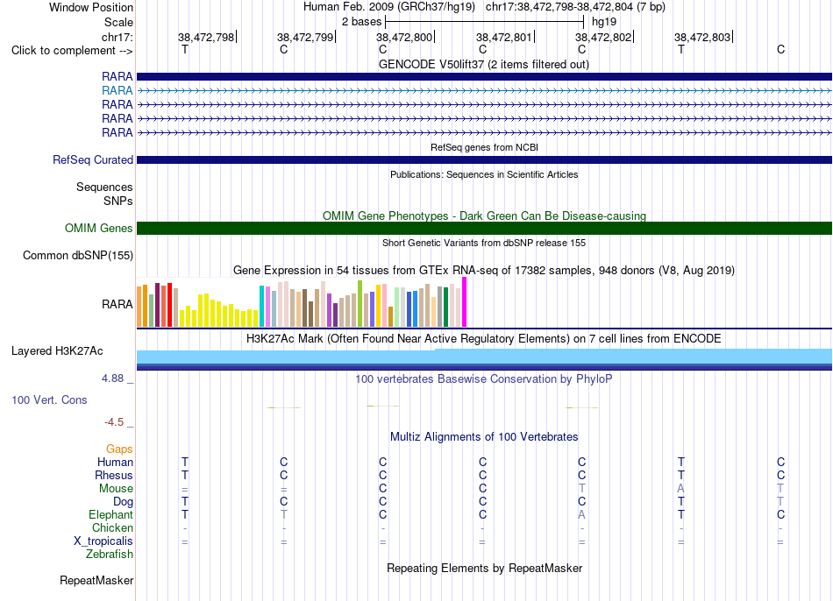Select the Rhesus alignment row label
Screen dimensions: 833x601
click(x=114, y=475)
